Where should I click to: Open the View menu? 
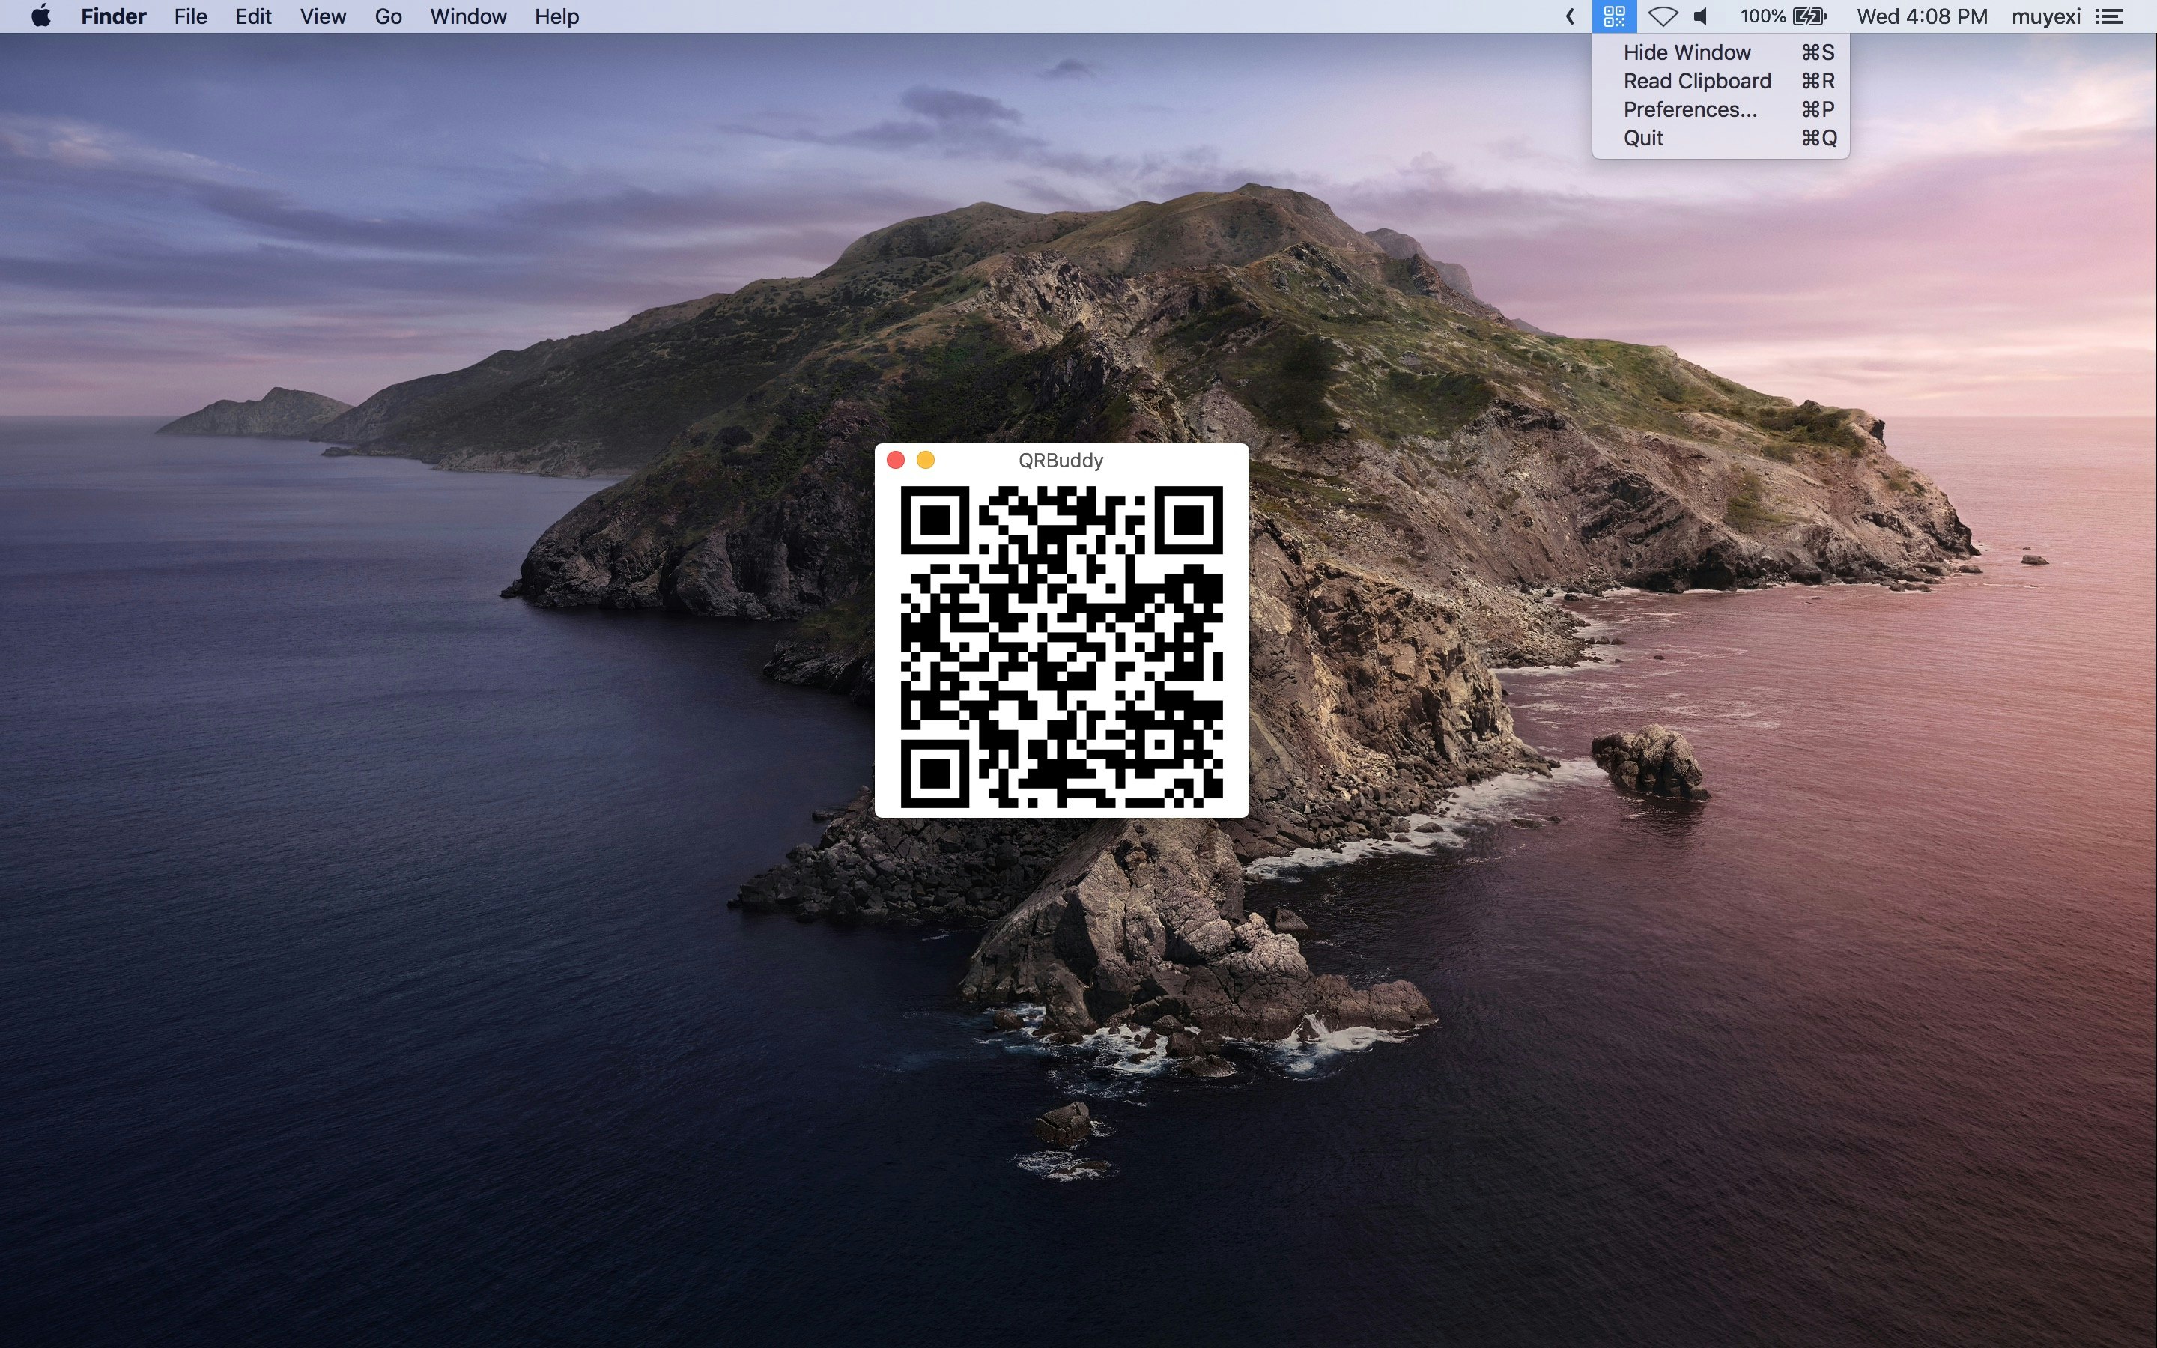(323, 16)
